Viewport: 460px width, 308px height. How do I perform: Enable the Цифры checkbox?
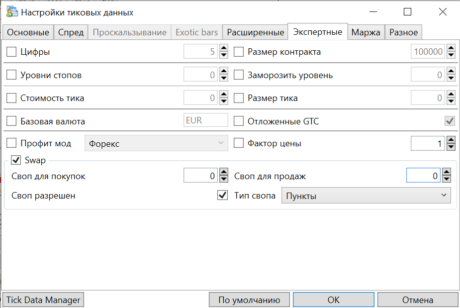[x=11, y=52]
